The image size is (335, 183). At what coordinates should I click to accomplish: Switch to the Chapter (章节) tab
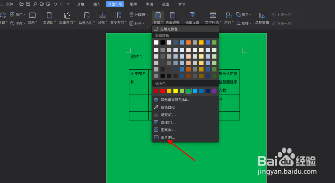point(182,4)
